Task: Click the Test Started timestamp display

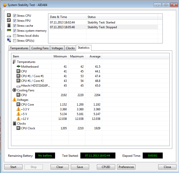Action: coord(98,156)
